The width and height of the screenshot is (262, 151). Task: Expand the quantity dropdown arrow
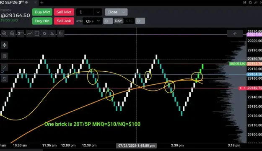tap(98, 12)
